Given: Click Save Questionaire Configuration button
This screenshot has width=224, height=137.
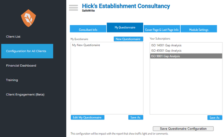Looking at the screenshot, I should pos(183,129).
